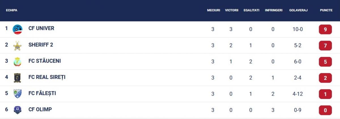Open the FC STĂUCENI team link
Screen dimensions: 340x119
tap(45, 61)
